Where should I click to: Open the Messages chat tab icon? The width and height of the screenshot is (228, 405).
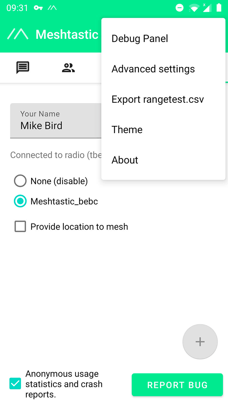[x=23, y=67]
